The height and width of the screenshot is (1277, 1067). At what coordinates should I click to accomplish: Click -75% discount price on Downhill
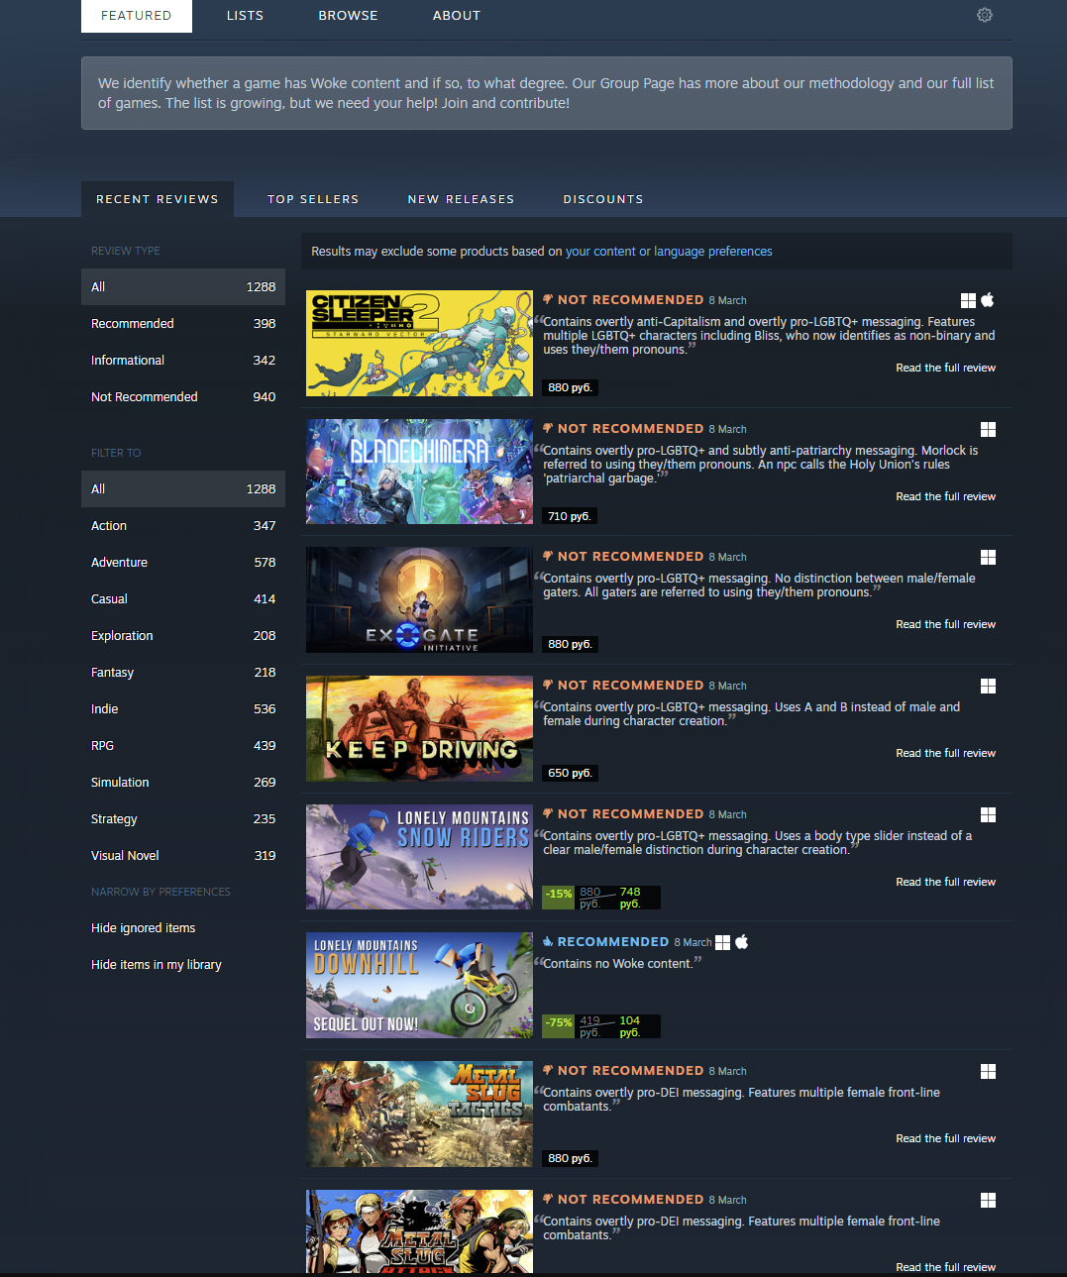pyautogui.click(x=601, y=1026)
